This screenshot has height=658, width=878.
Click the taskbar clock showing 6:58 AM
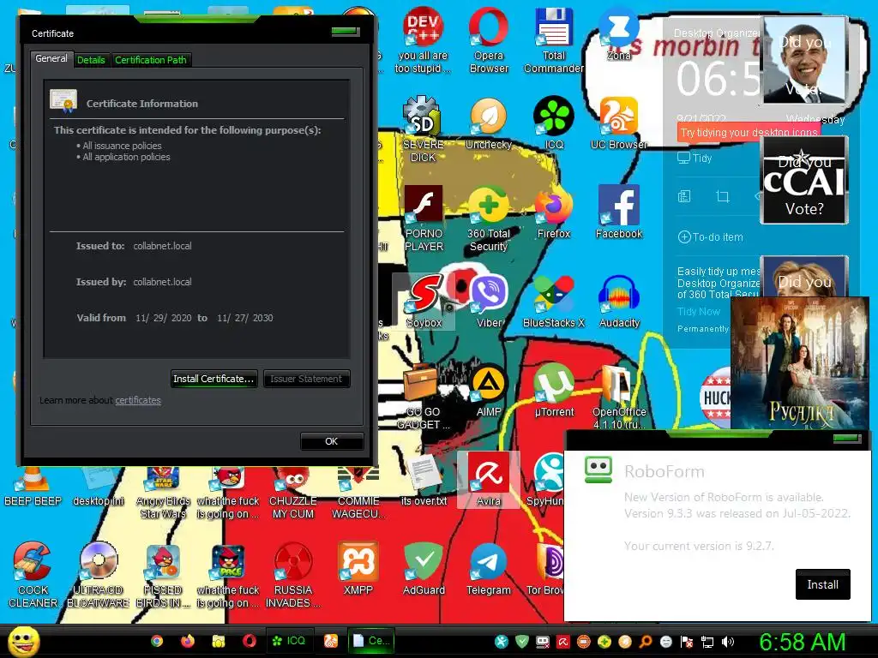click(802, 642)
